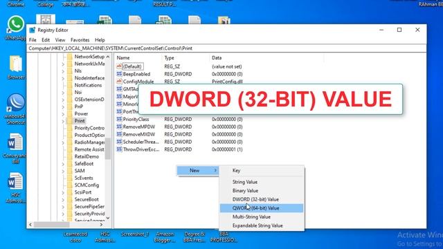Click the SAM key folder icon

(70, 171)
